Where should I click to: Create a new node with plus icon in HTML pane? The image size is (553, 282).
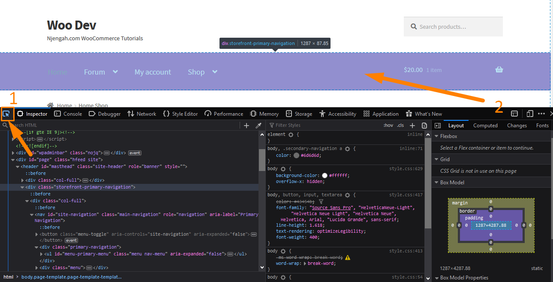tap(246, 126)
